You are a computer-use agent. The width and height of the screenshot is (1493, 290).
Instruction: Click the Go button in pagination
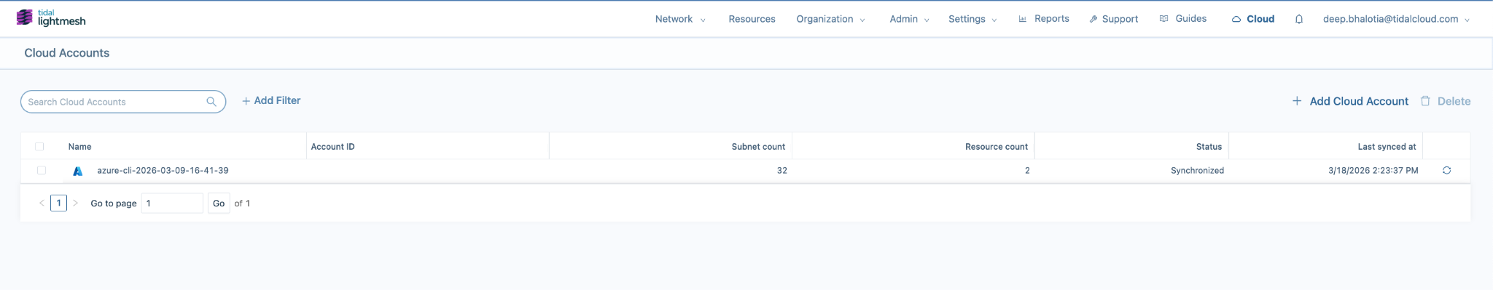tap(219, 203)
